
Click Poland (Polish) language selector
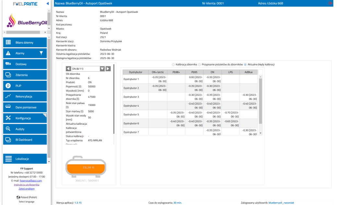(29, 197)
